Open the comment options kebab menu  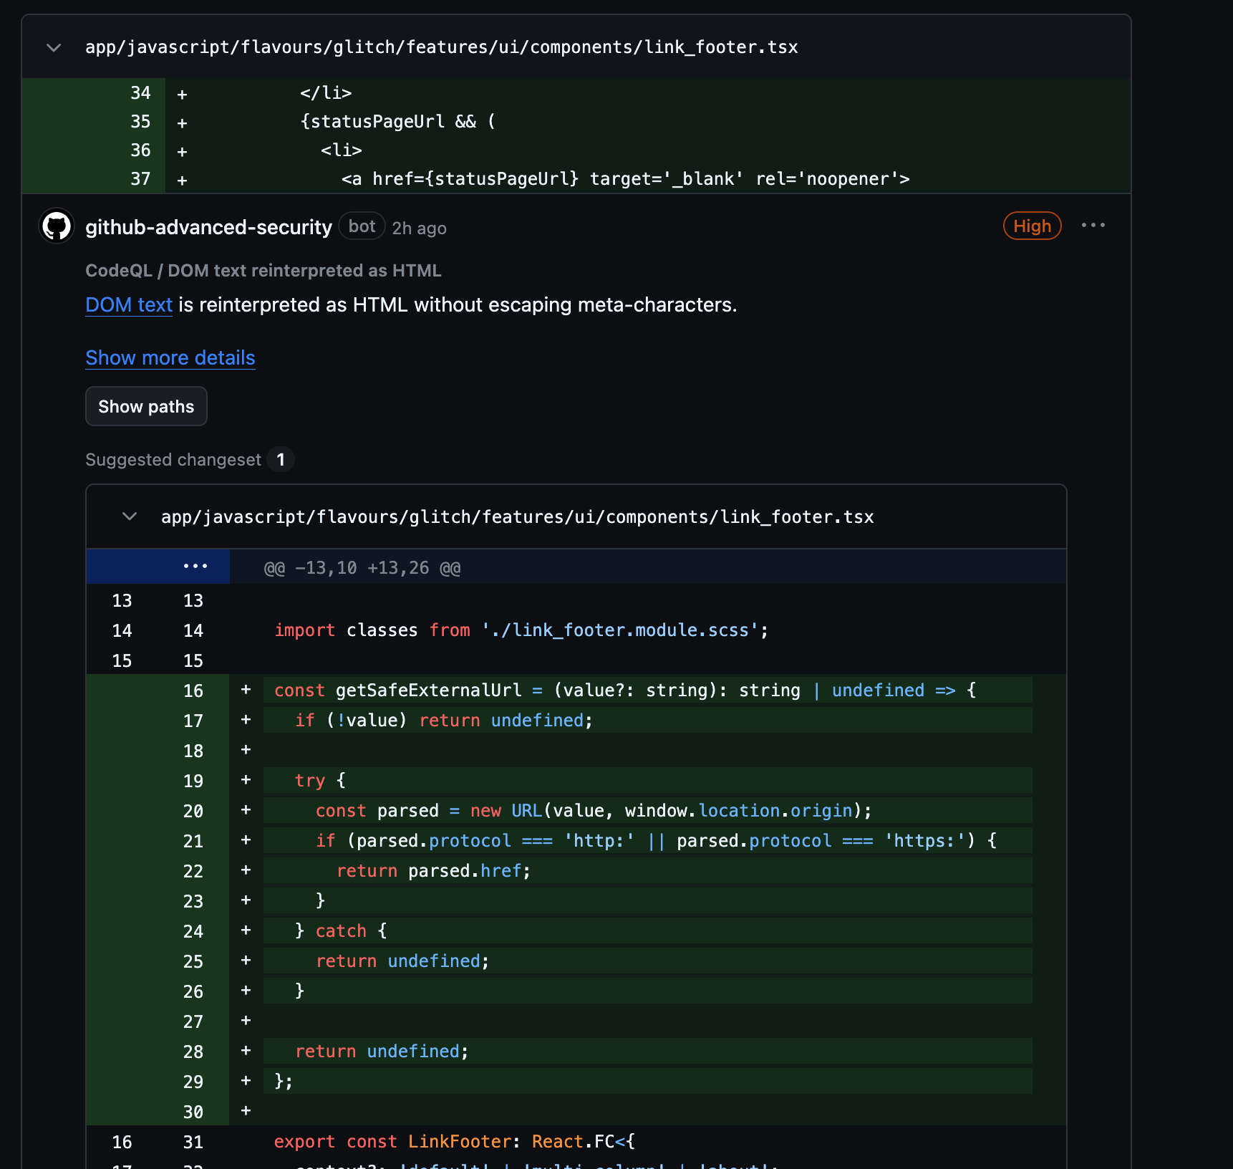tap(1093, 226)
